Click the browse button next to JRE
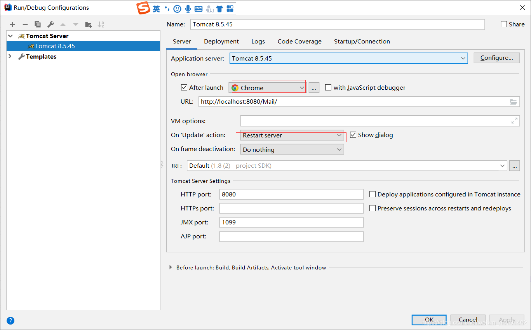Screen dimensions: 531x330 [x=515, y=166]
